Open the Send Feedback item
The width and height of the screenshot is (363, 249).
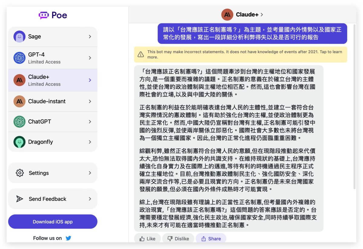pos(53,199)
